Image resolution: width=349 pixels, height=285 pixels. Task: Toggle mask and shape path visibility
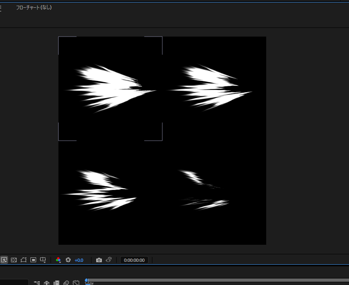click(24, 260)
